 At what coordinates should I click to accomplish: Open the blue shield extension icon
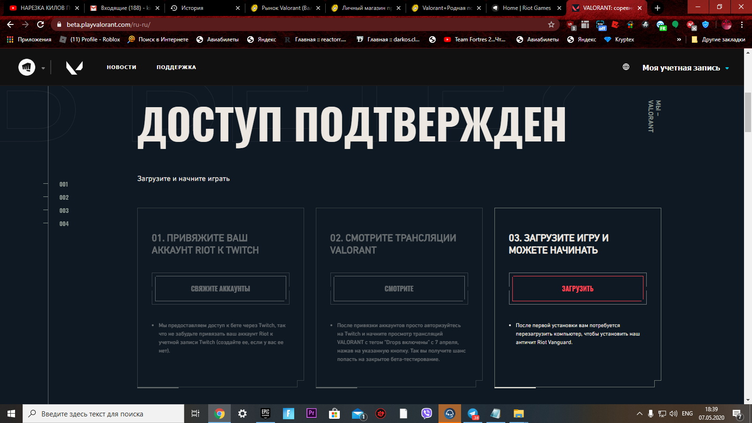pos(705,24)
